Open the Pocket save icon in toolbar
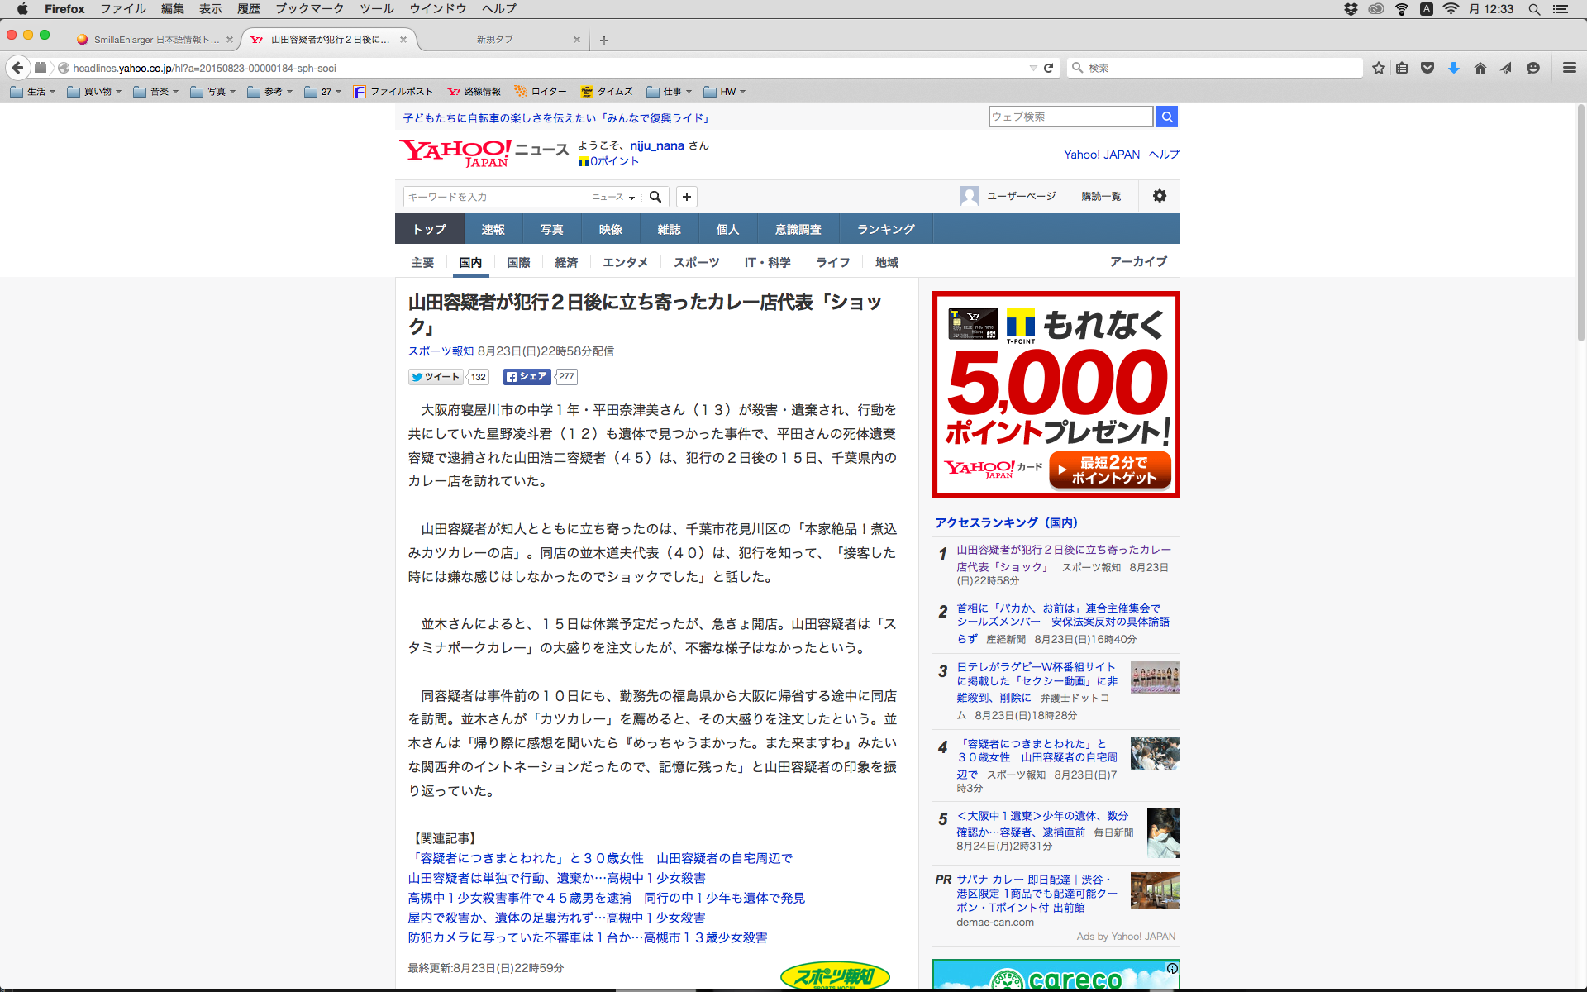This screenshot has height=992, width=1587. coord(1427,68)
